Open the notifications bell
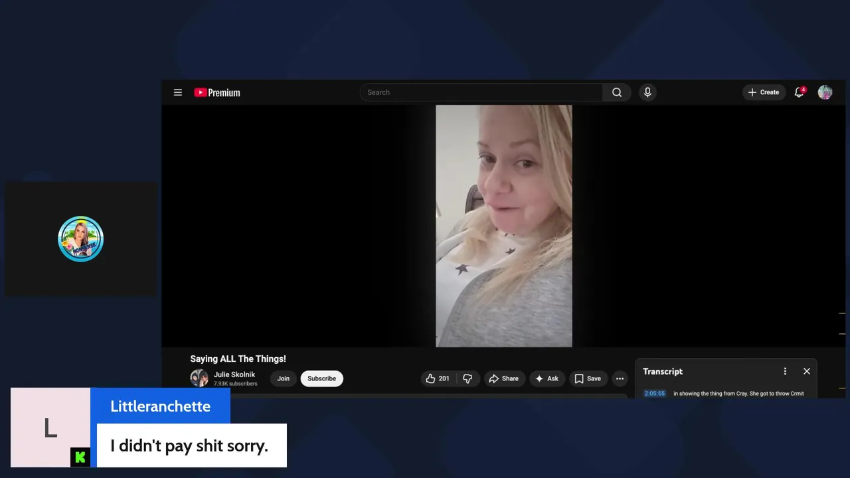The width and height of the screenshot is (850, 478). click(x=800, y=92)
